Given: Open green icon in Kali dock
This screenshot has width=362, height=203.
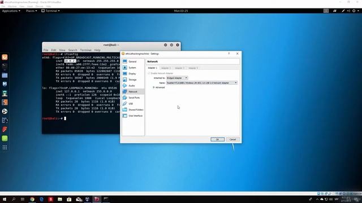Looking at the screenshot, I should (x=5, y=138).
